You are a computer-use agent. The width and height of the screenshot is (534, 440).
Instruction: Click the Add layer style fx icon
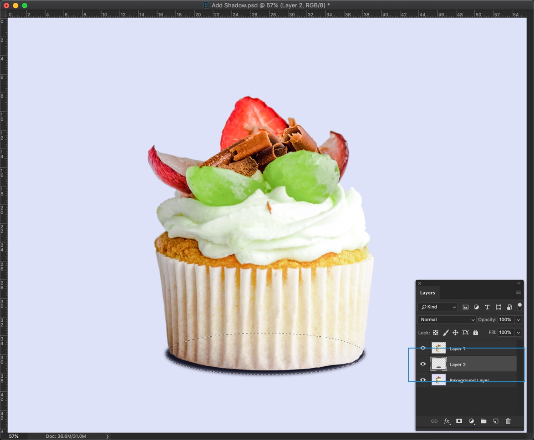point(447,421)
